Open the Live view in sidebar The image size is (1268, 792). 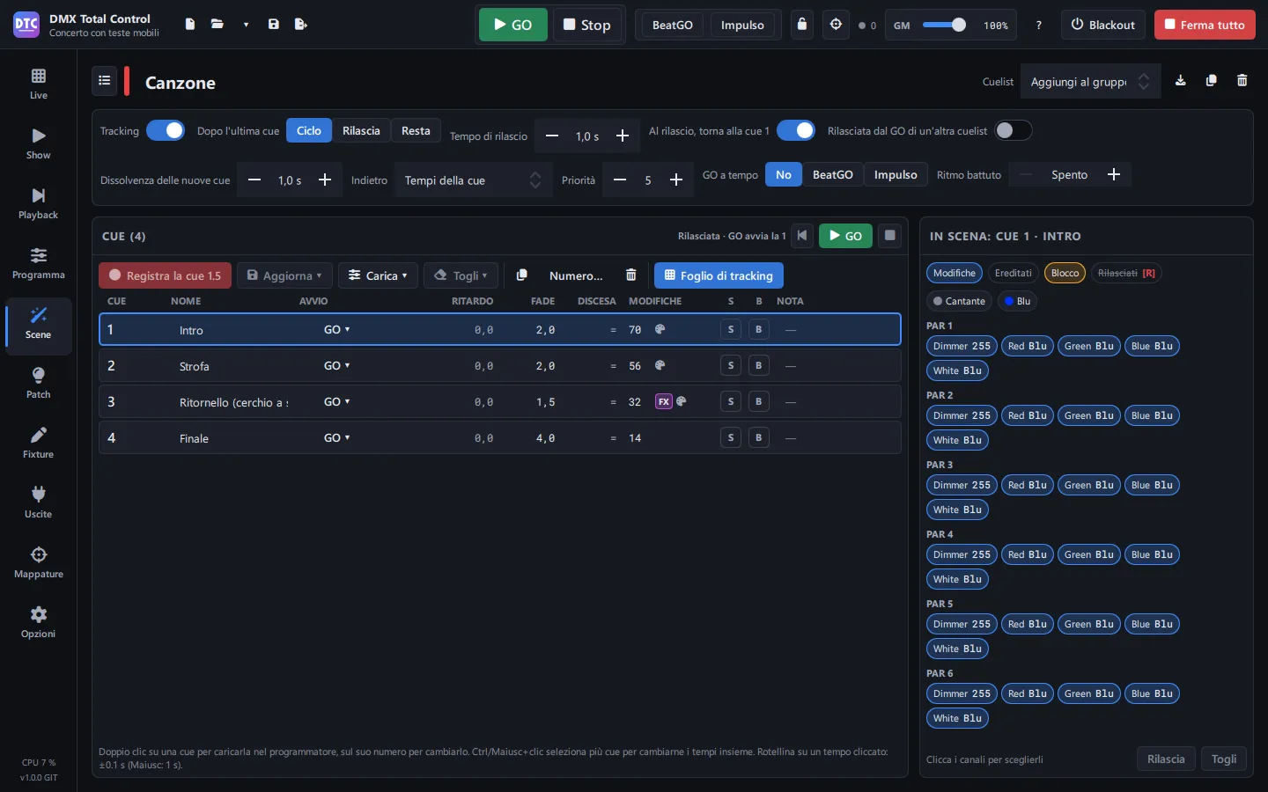coord(39,84)
